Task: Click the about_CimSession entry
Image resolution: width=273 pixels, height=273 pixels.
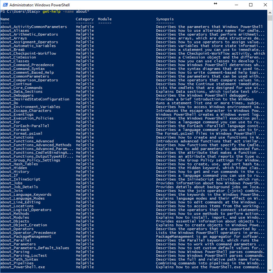Action: point(18,57)
